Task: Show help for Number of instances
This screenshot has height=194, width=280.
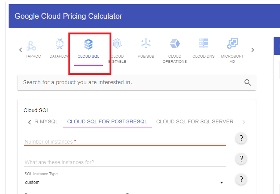Action: [241, 138]
